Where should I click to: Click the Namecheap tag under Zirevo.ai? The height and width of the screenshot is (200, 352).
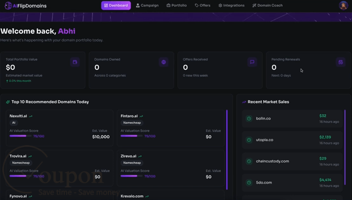pyautogui.click(x=132, y=163)
